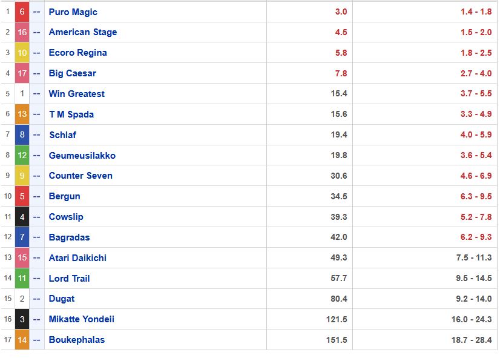Click the blue number 8 badge
Viewport: 503px width, 358px height.
[x=22, y=135]
